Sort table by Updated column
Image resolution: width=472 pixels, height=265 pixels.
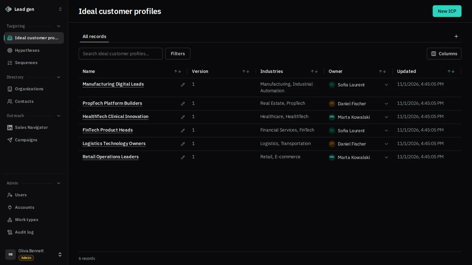click(451, 71)
